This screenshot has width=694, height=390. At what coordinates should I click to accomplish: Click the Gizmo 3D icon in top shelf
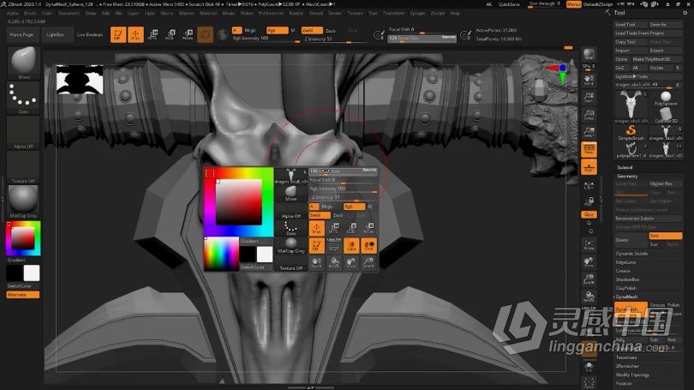205,34
